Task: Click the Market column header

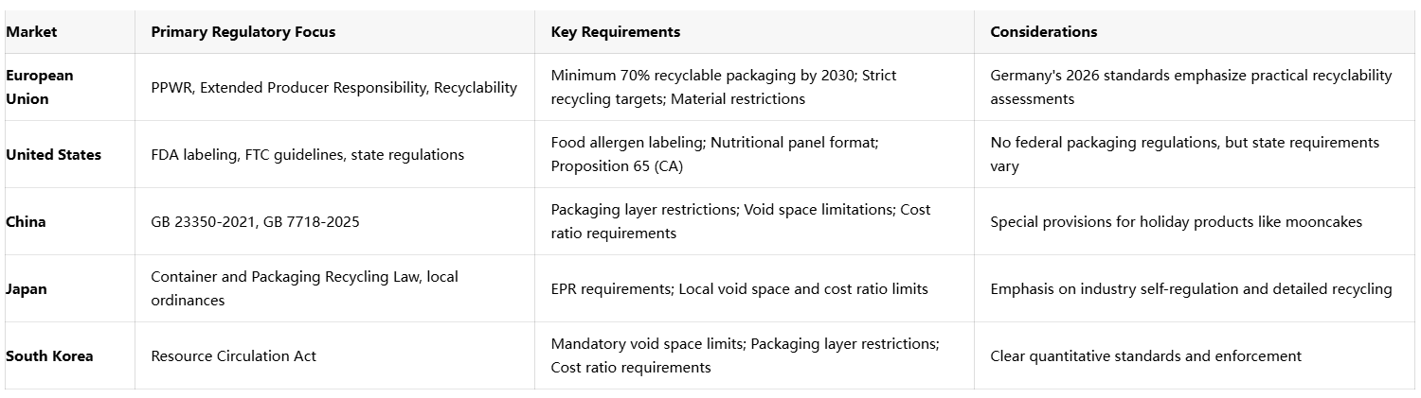Action: click(31, 32)
